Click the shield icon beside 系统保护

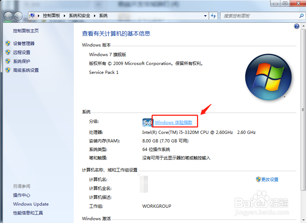coord(8,61)
